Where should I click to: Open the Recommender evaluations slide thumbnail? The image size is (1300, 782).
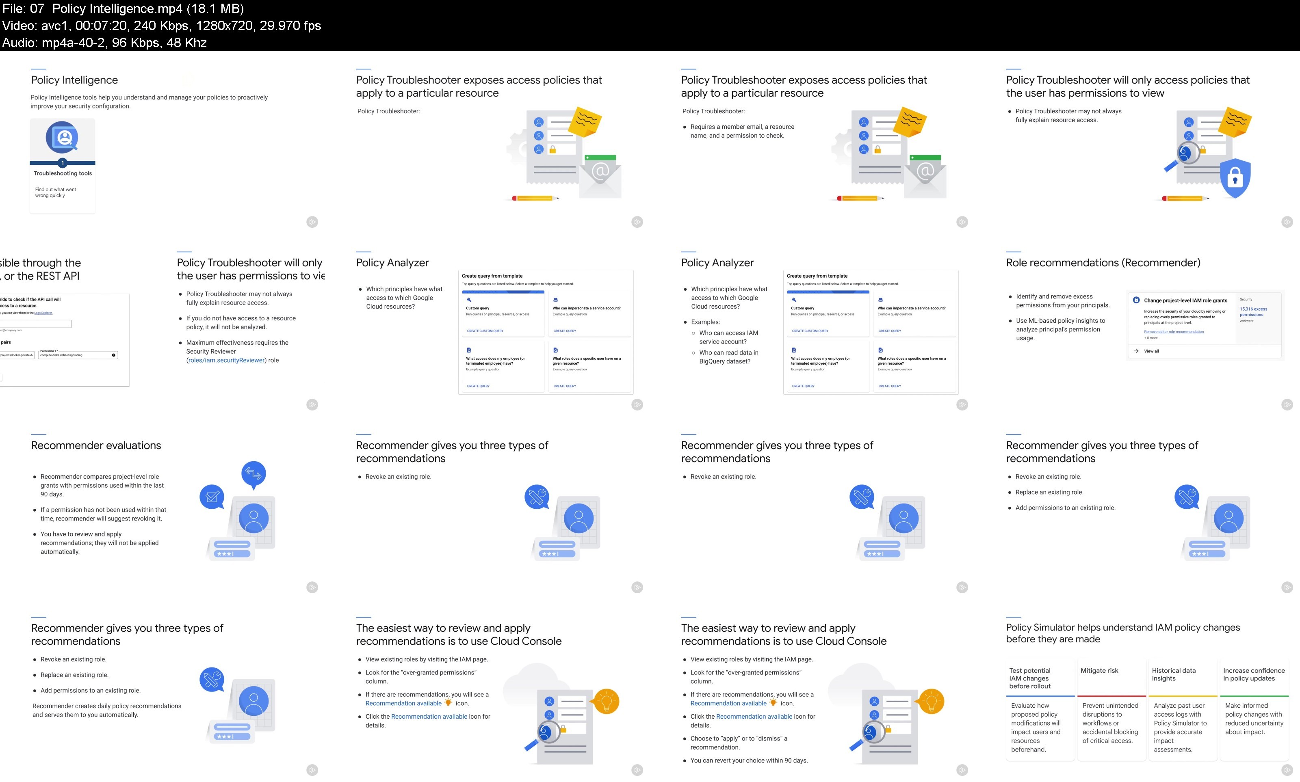coord(163,508)
